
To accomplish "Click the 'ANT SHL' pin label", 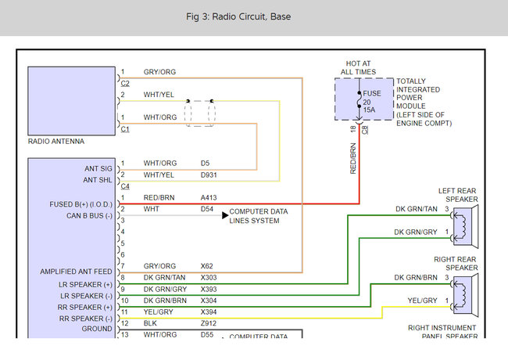I will pyautogui.click(x=98, y=180).
